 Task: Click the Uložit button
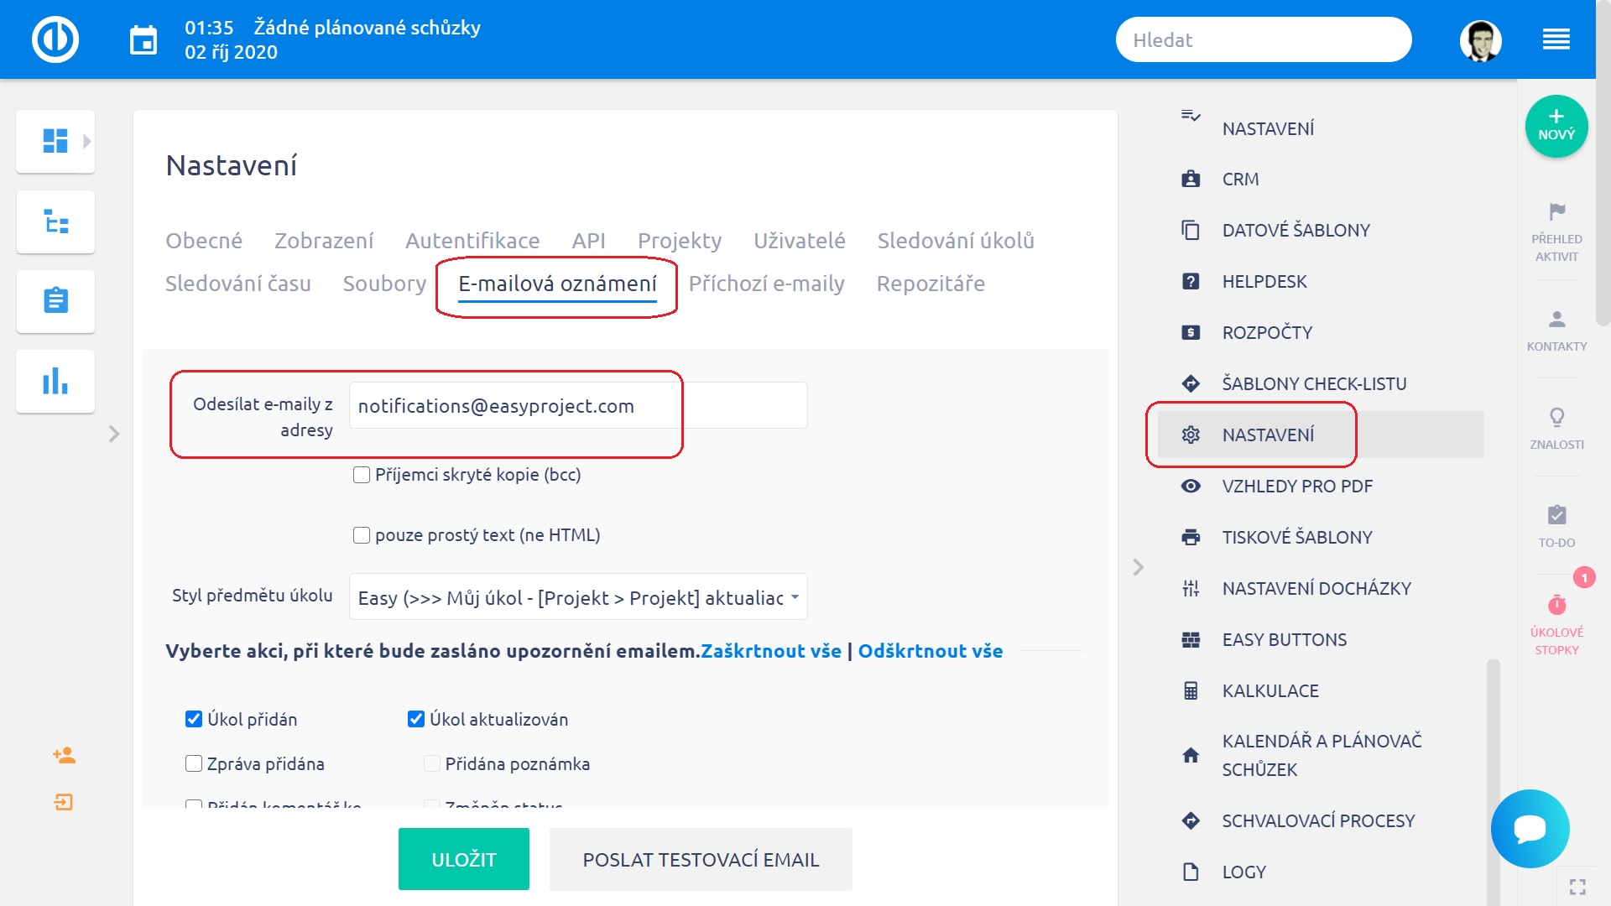point(464,859)
